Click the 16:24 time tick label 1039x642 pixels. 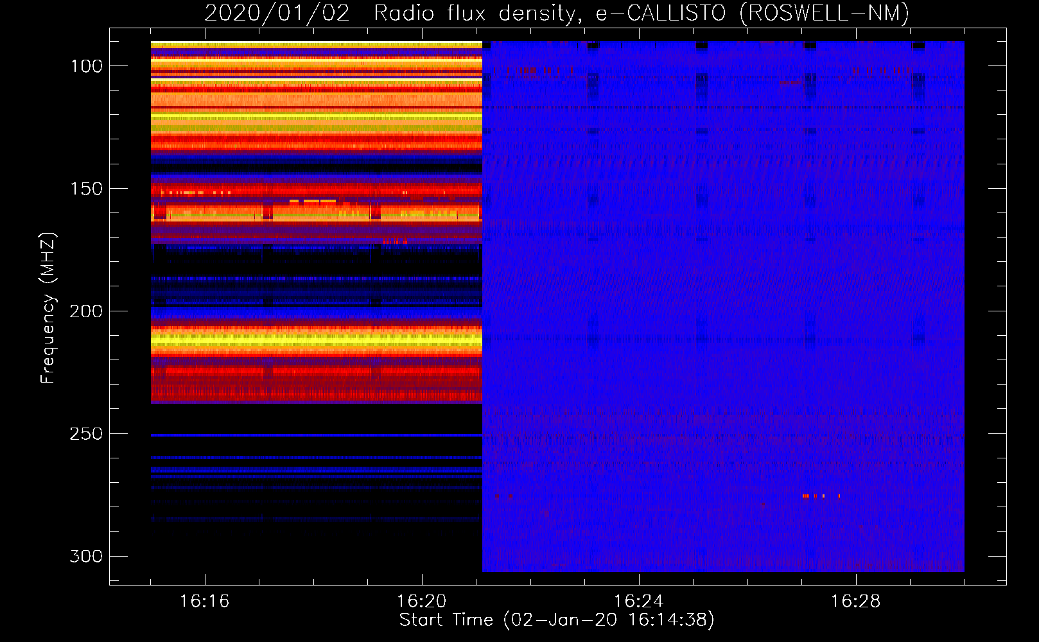coord(638,602)
